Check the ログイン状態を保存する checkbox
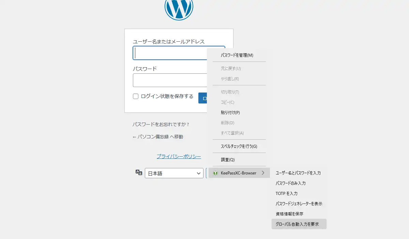The width and height of the screenshot is (409, 239). coord(136,96)
